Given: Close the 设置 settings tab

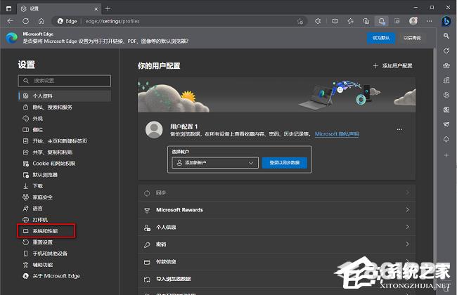Looking at the screenshot, I should pos(96,9).
